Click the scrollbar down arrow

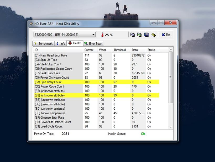tap(171, 127)
